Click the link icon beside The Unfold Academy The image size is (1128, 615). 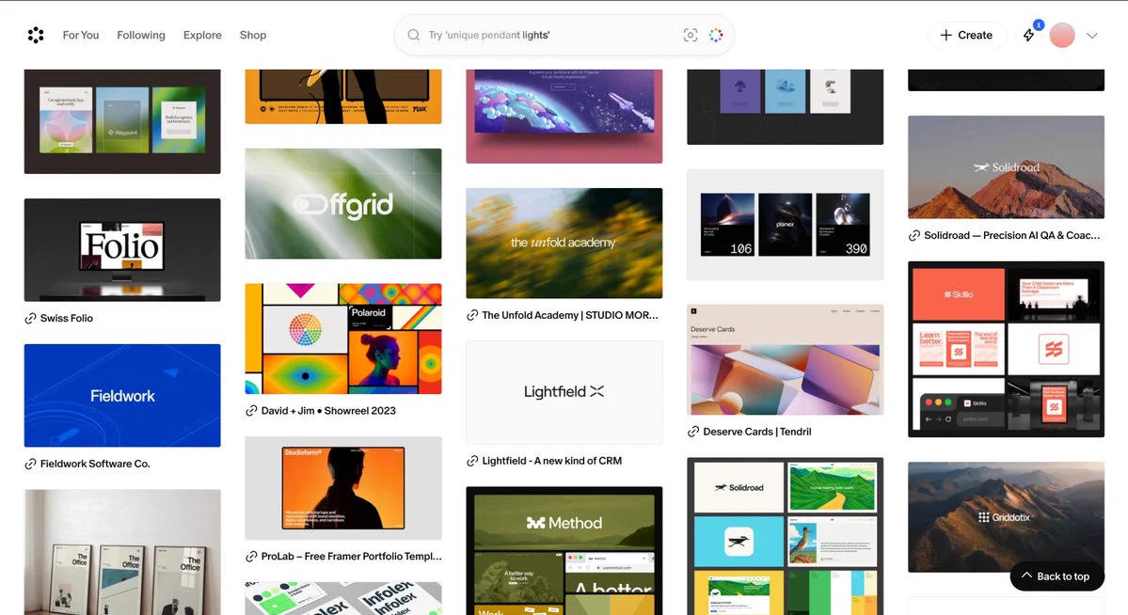(x=472, y=315)
